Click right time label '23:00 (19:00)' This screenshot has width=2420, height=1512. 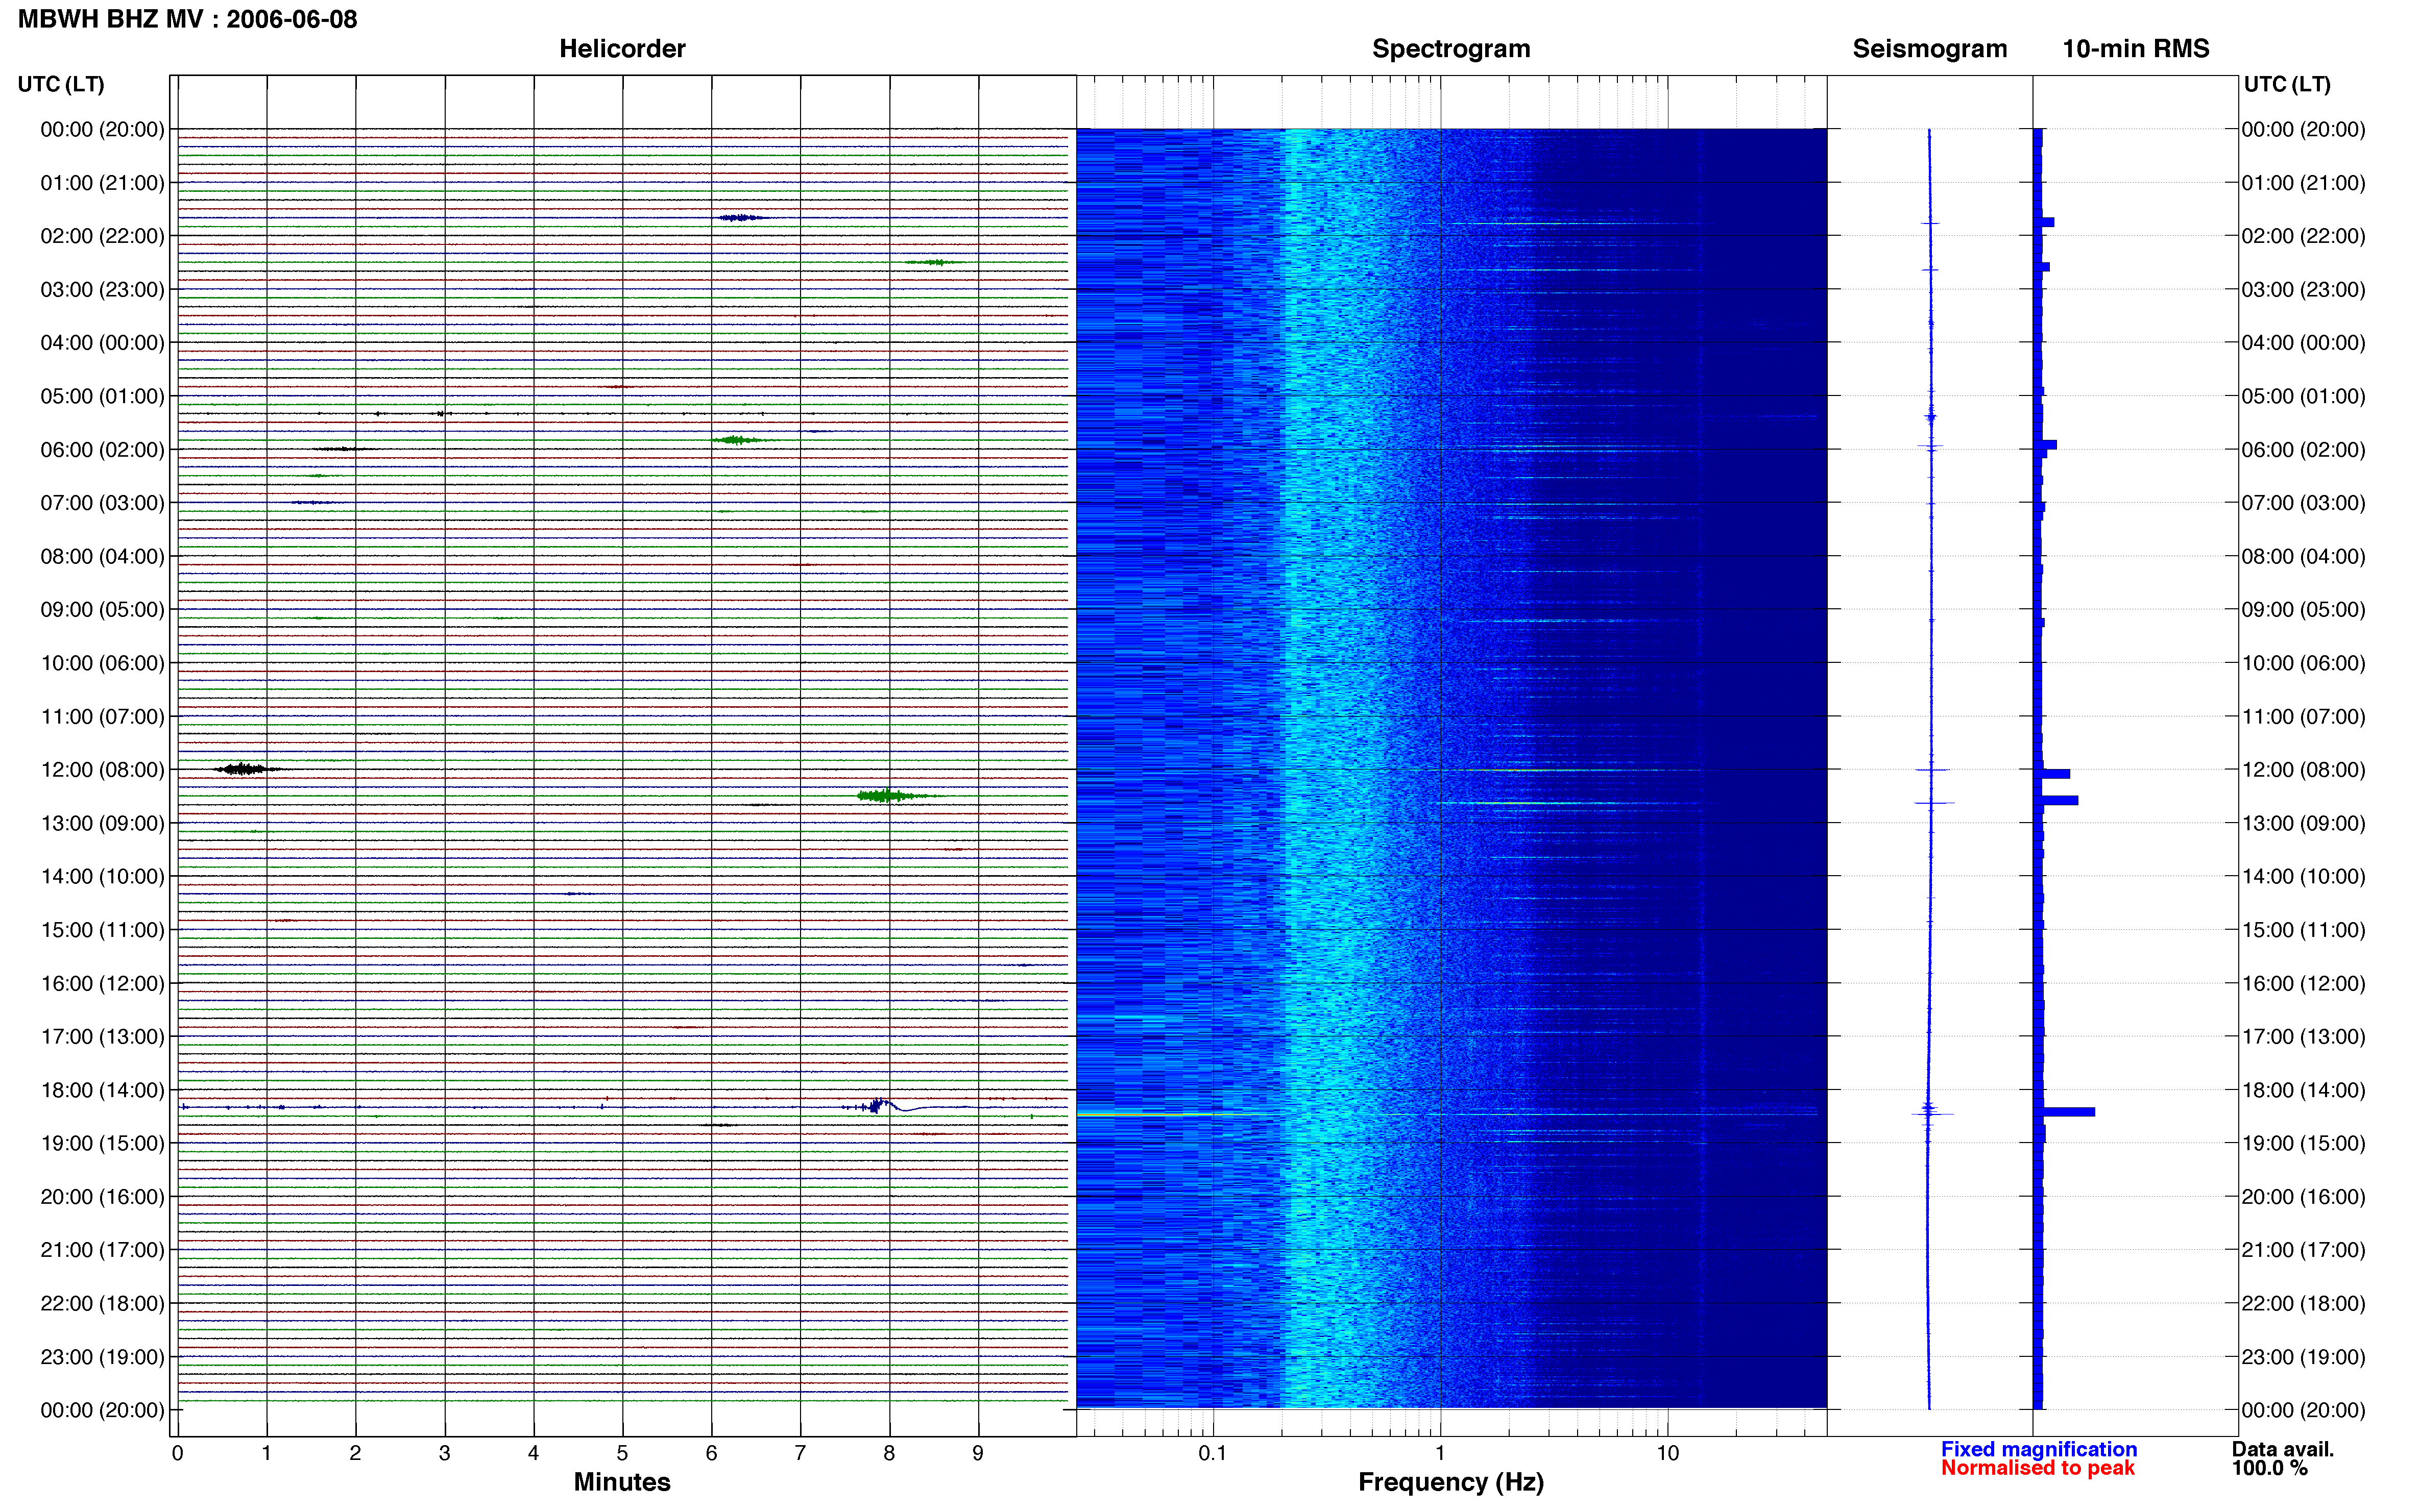pyautogui.click(x=2303, y=1357)
